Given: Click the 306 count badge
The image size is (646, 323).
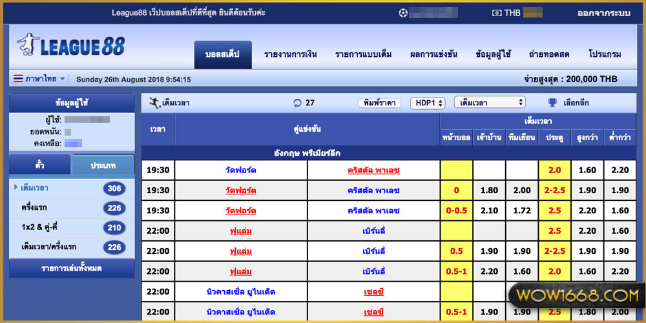Looking at the screenshot, I should tap(114, 188).
